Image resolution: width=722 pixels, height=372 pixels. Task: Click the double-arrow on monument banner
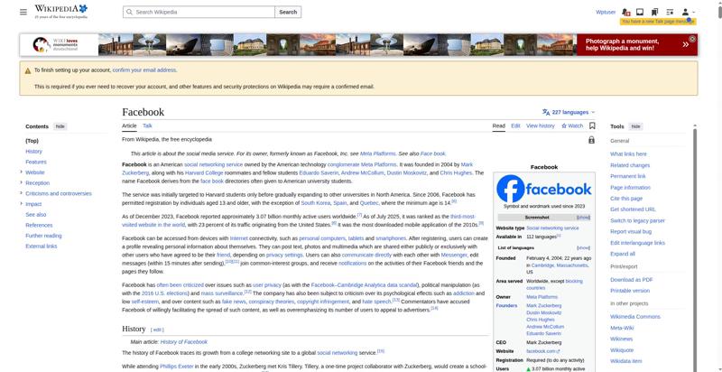pyautogui.click(x=686, y=44)
